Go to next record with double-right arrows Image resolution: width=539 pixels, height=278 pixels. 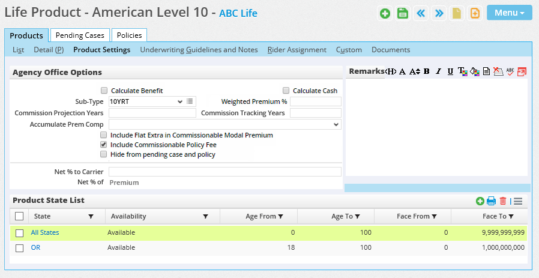pyautogui.click(x=439, y=13)
